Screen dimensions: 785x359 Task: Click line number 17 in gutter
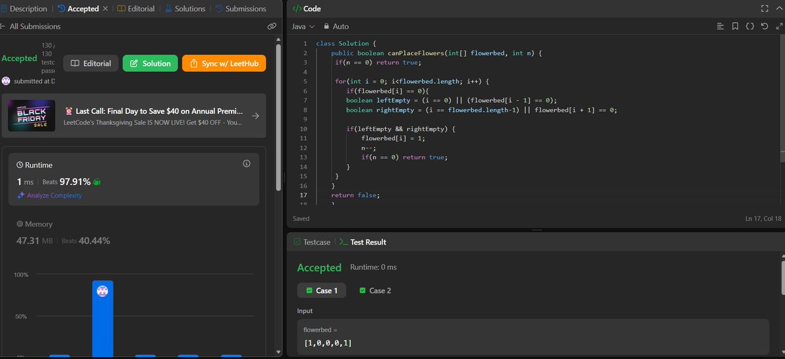tap(303, 196)
